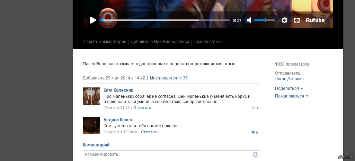Seek along the video progress bar

tap(165, 20)
